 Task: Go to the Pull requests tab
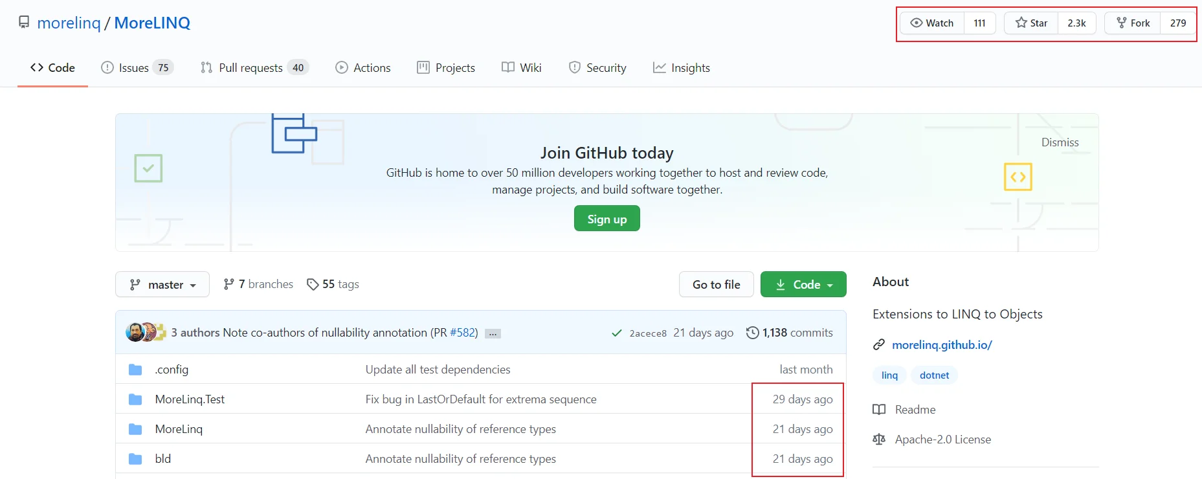pos(254,68)
